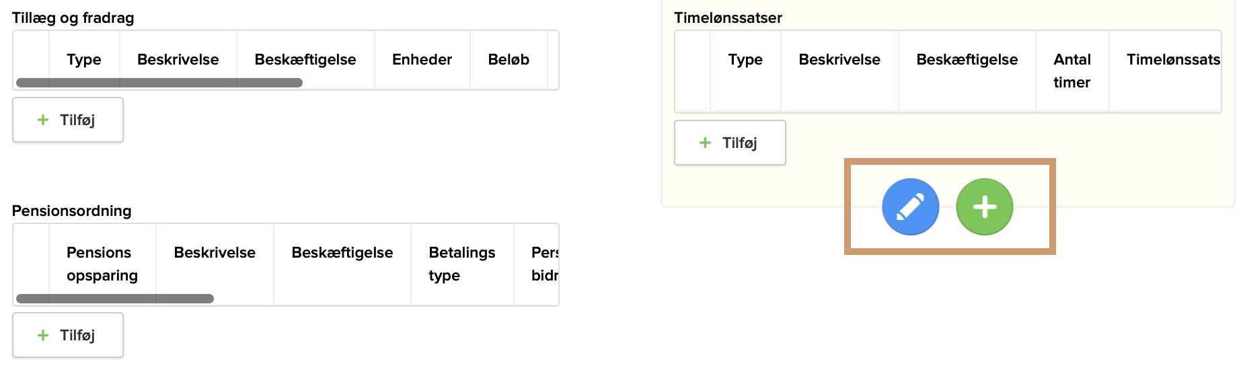The width and height of the screenshot is (1239, 374).
Task: Click Beskrivelse header in Timelønssatser table
Action: tap(839, 59)
